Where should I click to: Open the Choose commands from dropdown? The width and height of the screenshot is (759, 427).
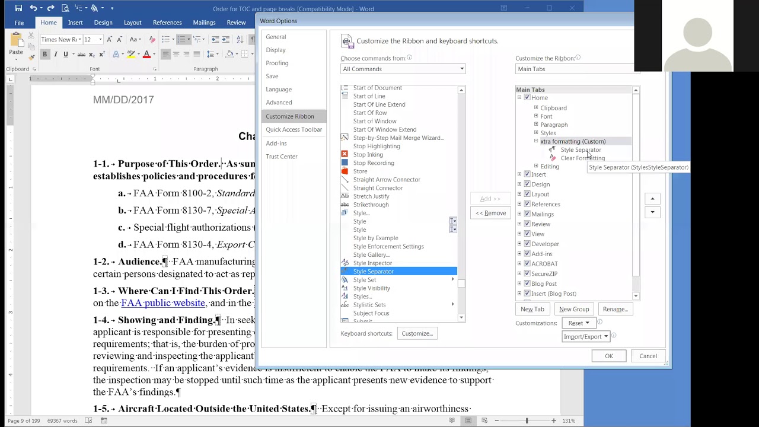pyautogui.click(x=403, y=69)
